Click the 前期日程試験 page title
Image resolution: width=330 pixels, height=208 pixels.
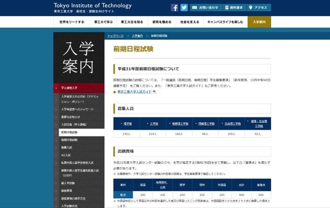pyautogui.click(x=134, y=49)
